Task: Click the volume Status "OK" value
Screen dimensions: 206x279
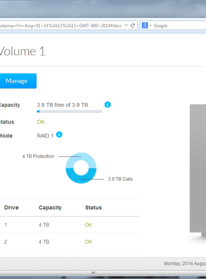Action: [41, 122]
